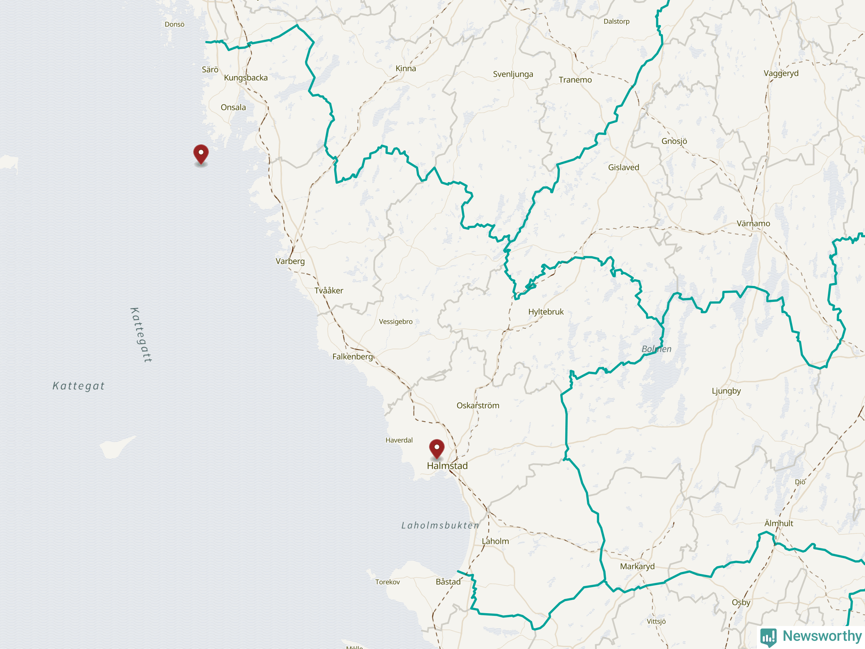Click the Falkenberg town label

click(353, 357)
